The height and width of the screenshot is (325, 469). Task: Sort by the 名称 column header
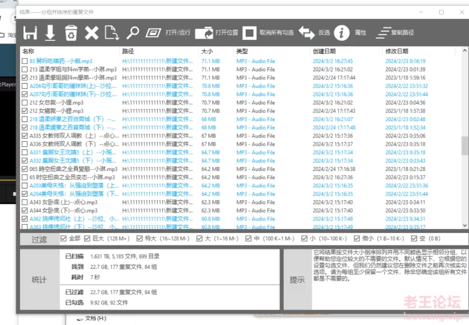click(70, 52)
